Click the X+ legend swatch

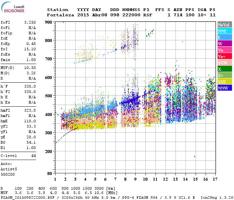point(225,75)
